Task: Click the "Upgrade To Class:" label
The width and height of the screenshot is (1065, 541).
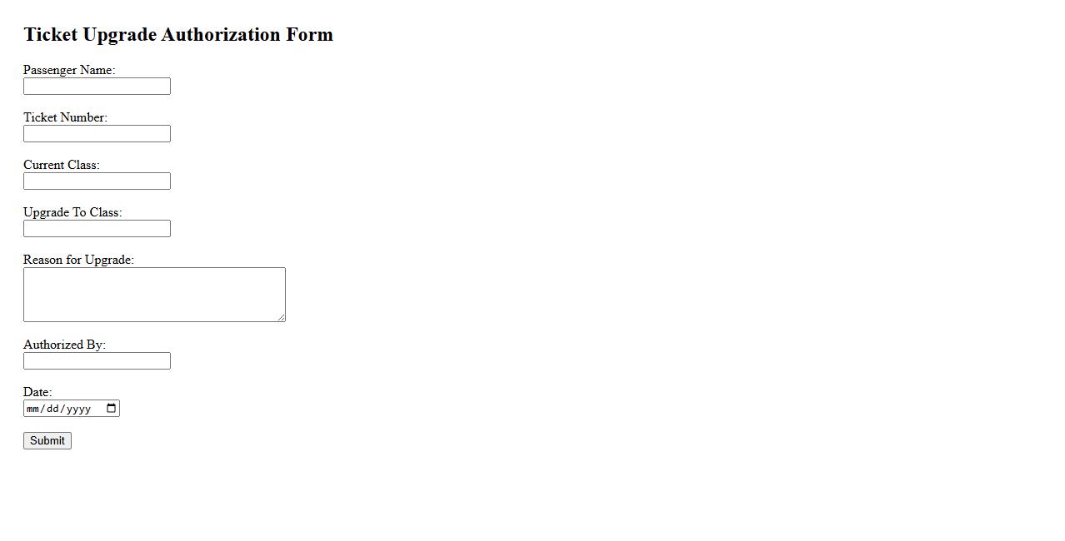Action: [x=72, y=213]
